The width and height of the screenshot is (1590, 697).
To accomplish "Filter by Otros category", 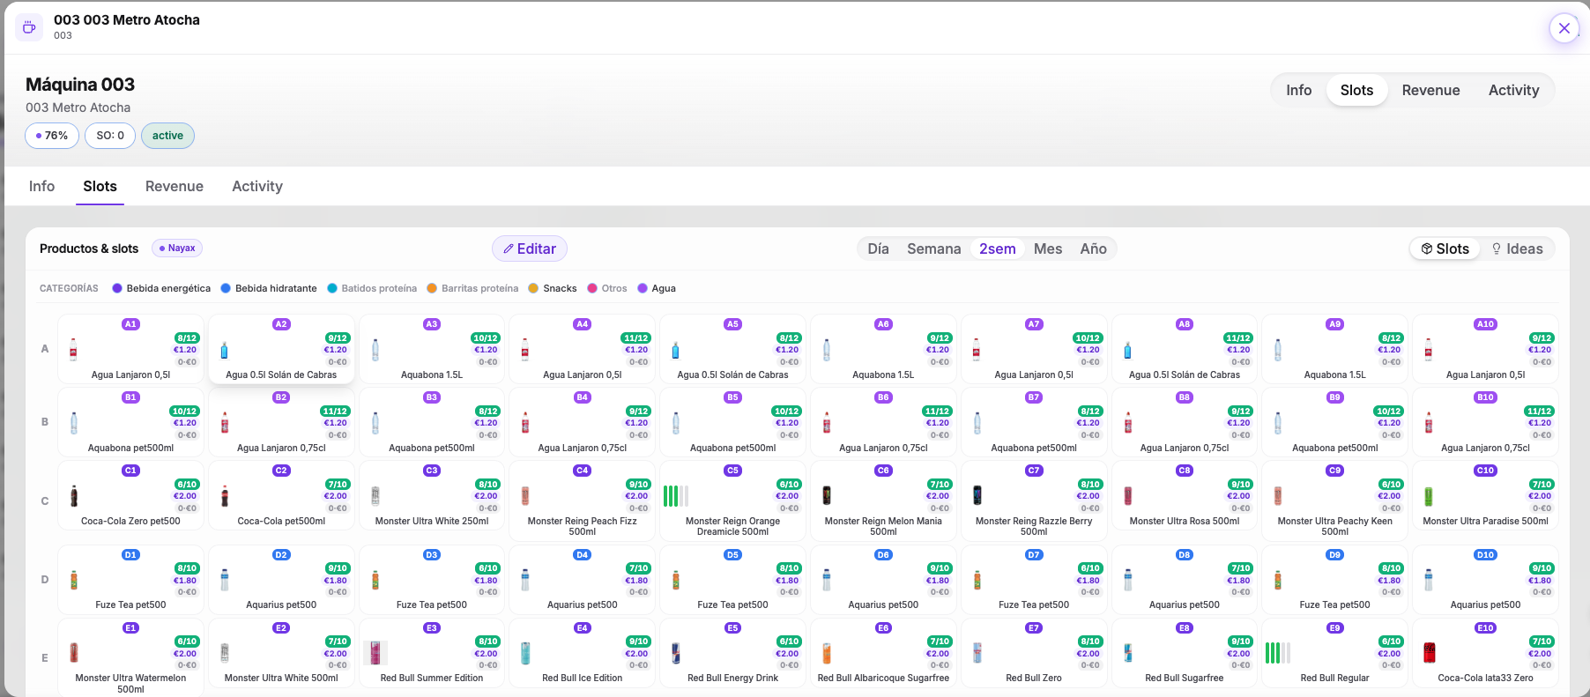I will [607, 288].
